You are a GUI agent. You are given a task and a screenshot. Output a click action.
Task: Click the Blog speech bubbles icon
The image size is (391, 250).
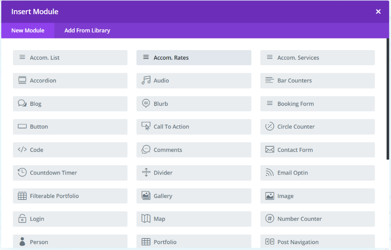[x=22, y=103]
